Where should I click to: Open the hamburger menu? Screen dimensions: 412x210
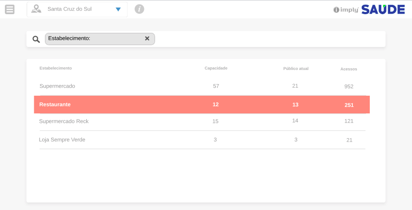[x=10, y=9]
